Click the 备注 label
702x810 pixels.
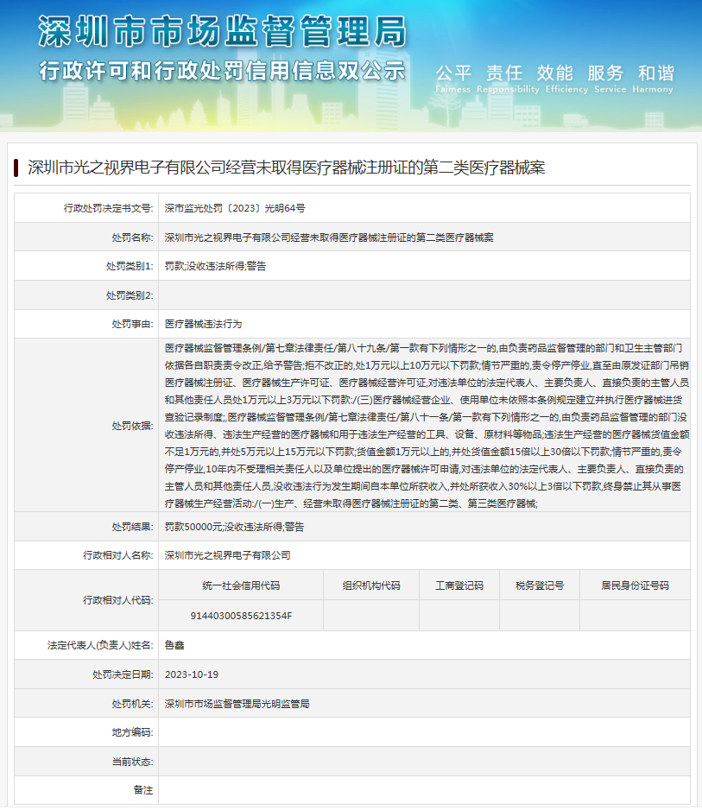point(142,790)
